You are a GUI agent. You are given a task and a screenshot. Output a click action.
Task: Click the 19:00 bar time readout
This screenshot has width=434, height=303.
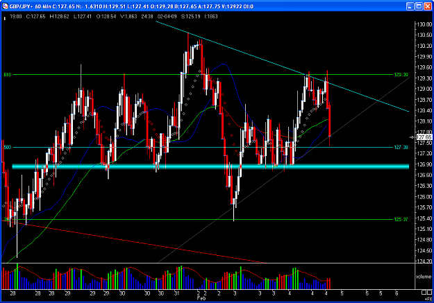point(16,17)
